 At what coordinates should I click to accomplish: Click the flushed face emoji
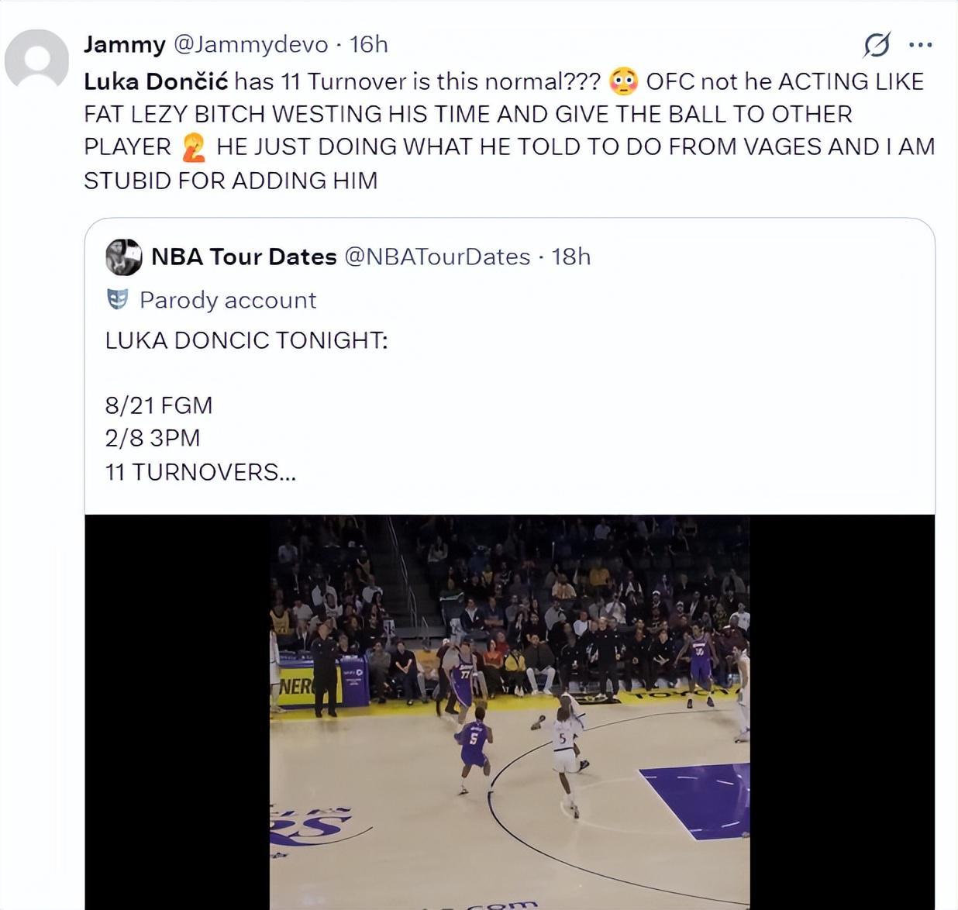623,81
